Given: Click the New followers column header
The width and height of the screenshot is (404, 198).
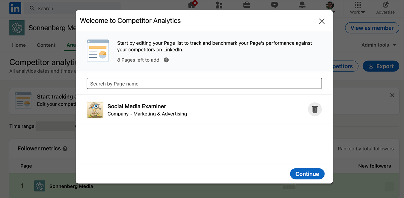Looking at the screenshot, I should pyautogui.click(x=374, y=166).
